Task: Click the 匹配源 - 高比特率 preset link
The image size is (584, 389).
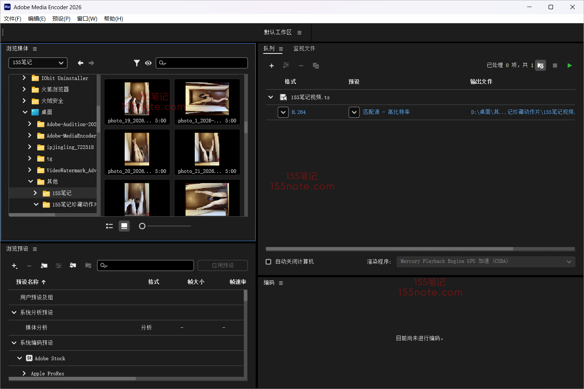Action: click(386, 112)
